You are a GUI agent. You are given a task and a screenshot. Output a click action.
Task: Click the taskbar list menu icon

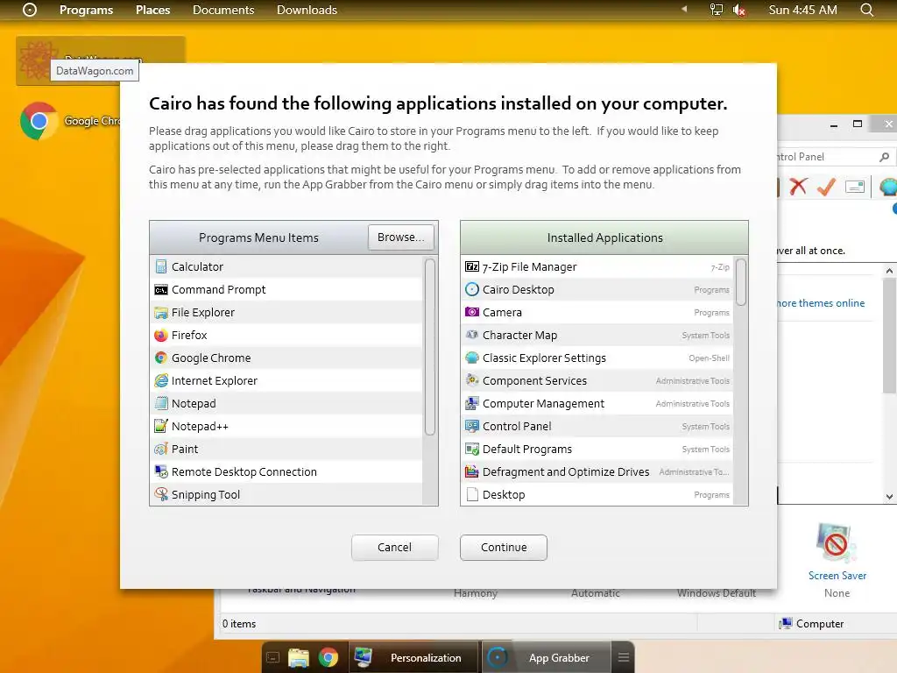point(624,657)
